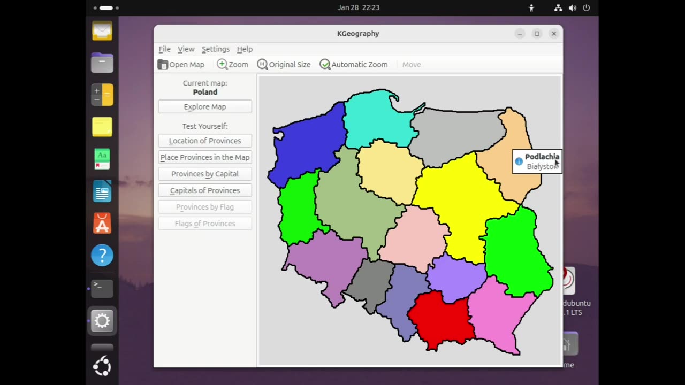The image size is (685, 385).
Task: Click the bright green eastern province
Action: pyautogui.click(x=516, y=251)
